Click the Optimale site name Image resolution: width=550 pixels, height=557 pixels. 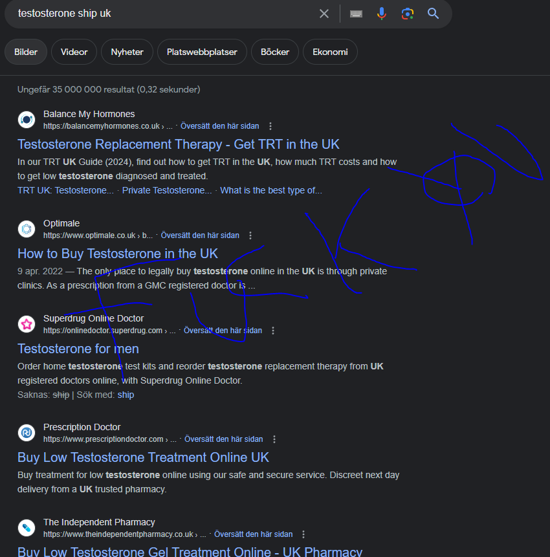point(61,223)
